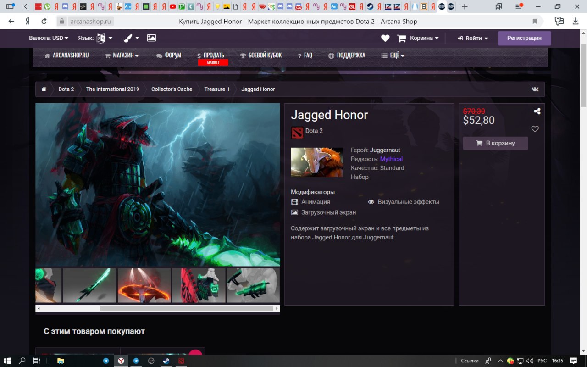Viewport: 587px width, 367px height.
Task: Click the Регистрация button
Action: tap(525, 38)
